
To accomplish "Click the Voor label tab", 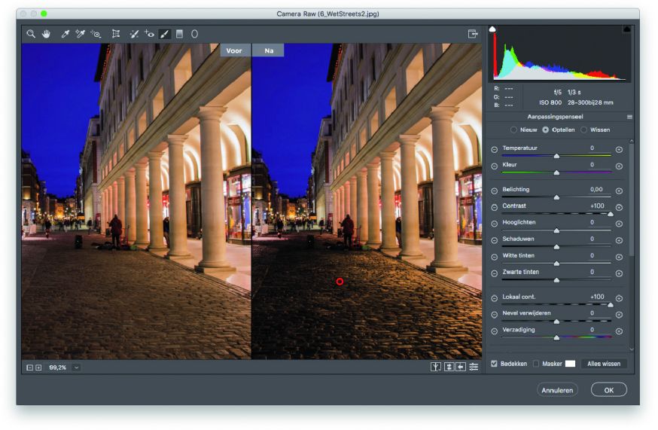I will (234, 50).
